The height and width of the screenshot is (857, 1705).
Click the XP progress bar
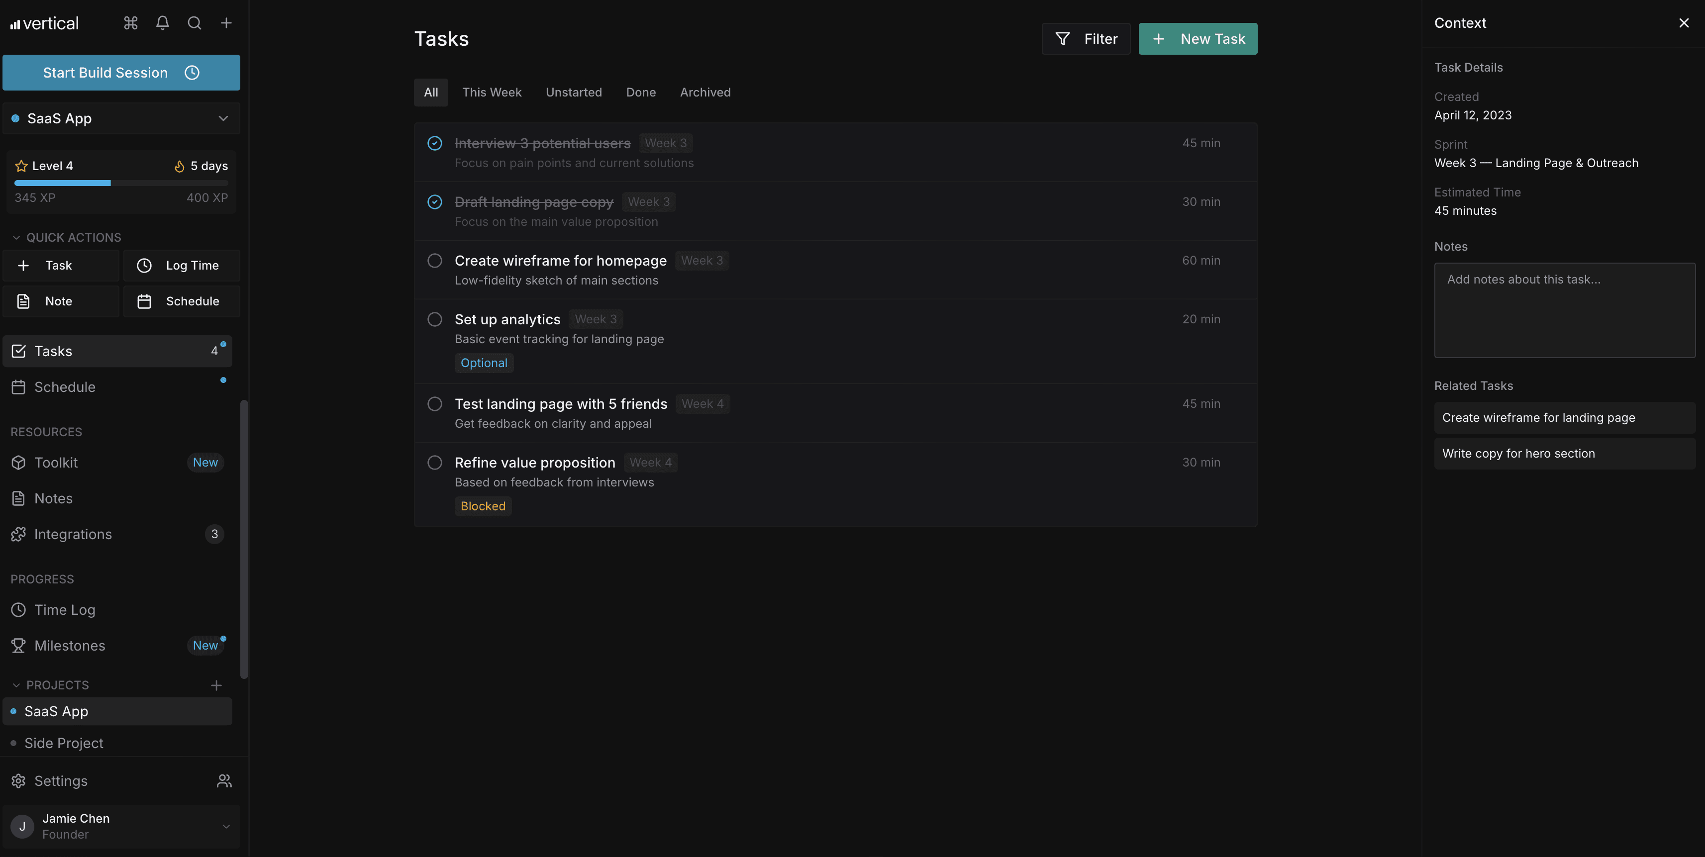point(121,183)
